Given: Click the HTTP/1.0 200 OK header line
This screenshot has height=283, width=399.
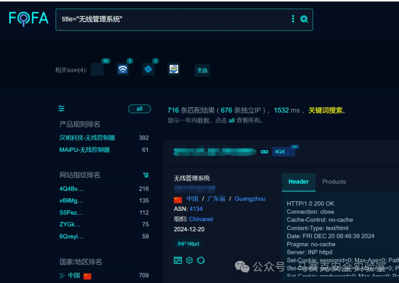Looking at the screenshot, I should (310, 204).
